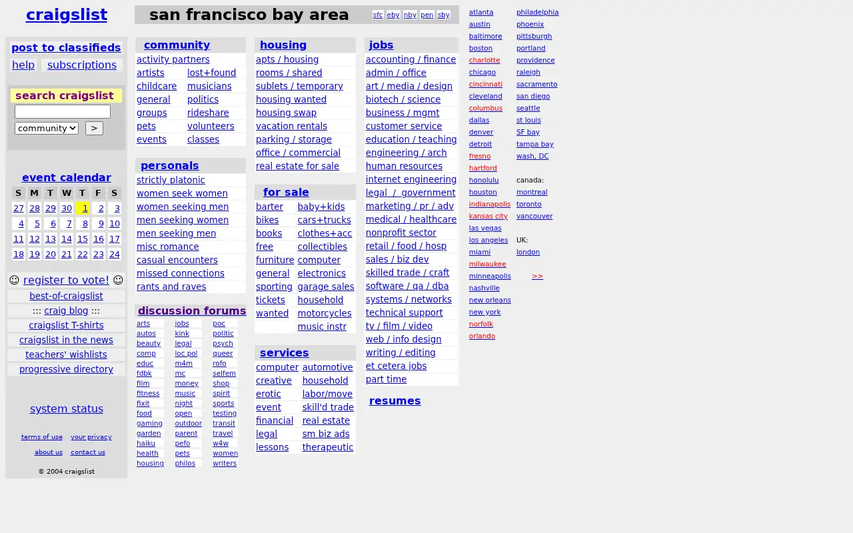
Task: Click the search craigslist text field
Action: pyautogui.click(x=63, y=111)
